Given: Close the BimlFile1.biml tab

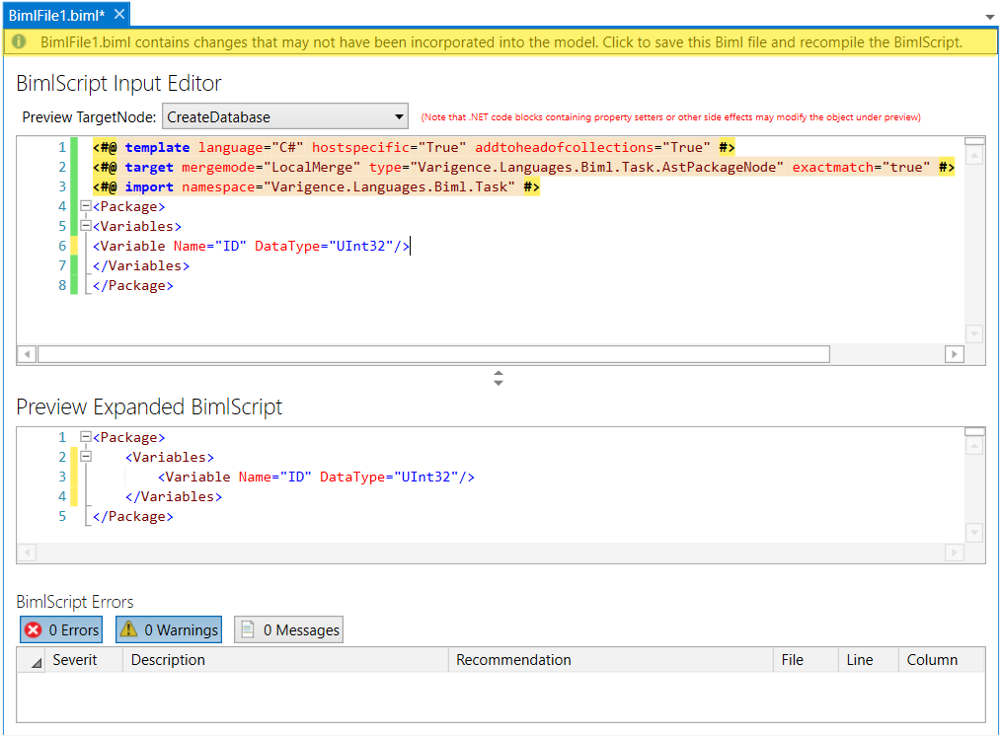Looking at the screenshot, I should coord(121,14).
